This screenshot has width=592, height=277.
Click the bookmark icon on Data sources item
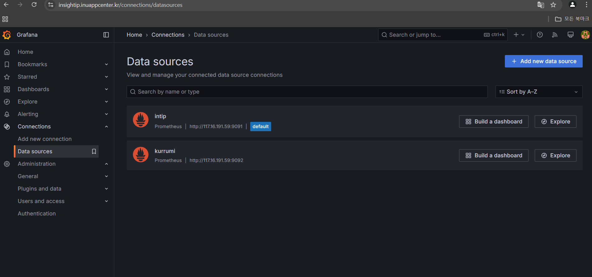(94, 151)
